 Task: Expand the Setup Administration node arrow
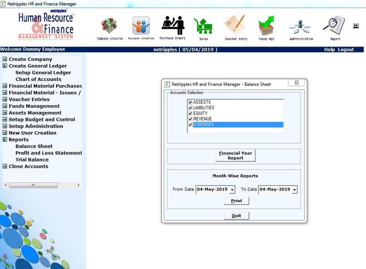coord(5,126)
